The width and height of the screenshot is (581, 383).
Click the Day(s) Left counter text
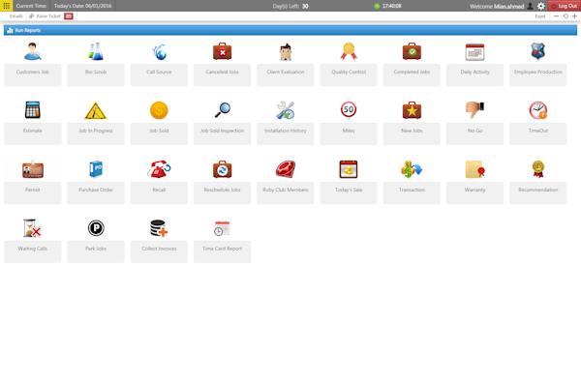[290, 7]
